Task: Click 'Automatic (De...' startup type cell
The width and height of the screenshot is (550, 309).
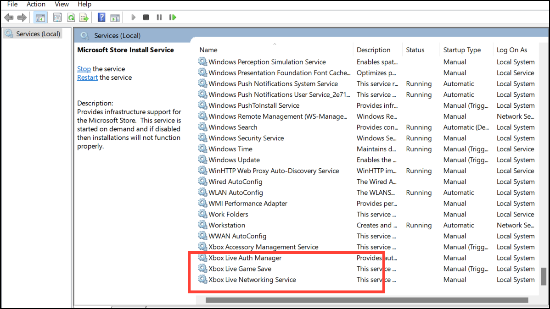Action: 466,127
